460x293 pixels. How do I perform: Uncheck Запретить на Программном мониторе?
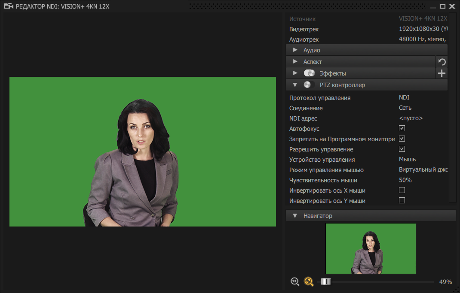402,139
